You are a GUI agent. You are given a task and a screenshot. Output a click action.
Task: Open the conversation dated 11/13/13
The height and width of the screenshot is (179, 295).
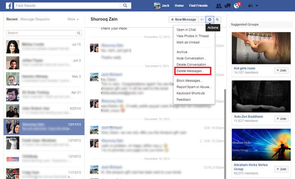pyautogui.click(x=44, y=174)
